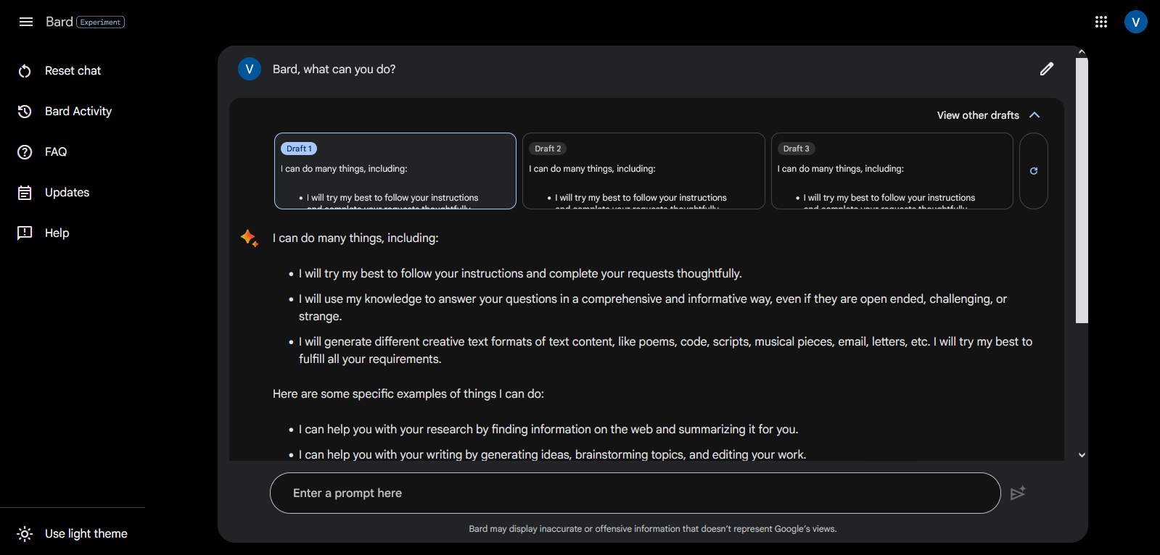Click View other drafts label
This screenshot has height=555, width=1160.
[x=978, y=115]
